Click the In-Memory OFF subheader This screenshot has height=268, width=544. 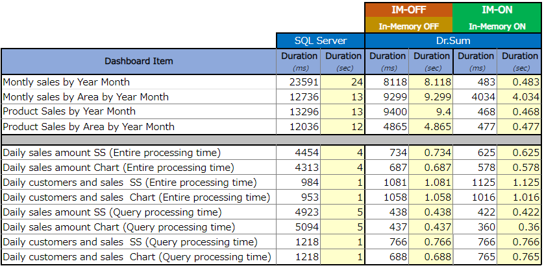tap(409, 25)
